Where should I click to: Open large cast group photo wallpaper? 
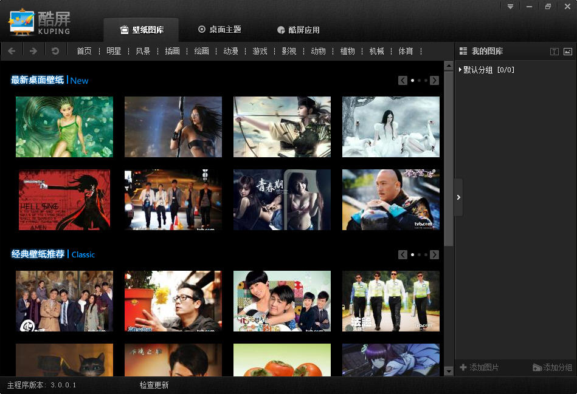point(64,301)
